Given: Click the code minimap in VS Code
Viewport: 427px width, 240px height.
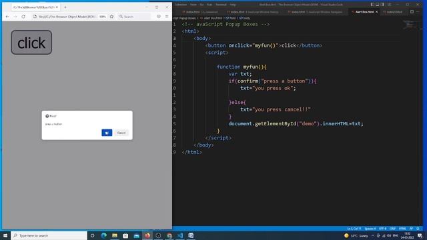Looking at the screenshot, I should point(410,25).
